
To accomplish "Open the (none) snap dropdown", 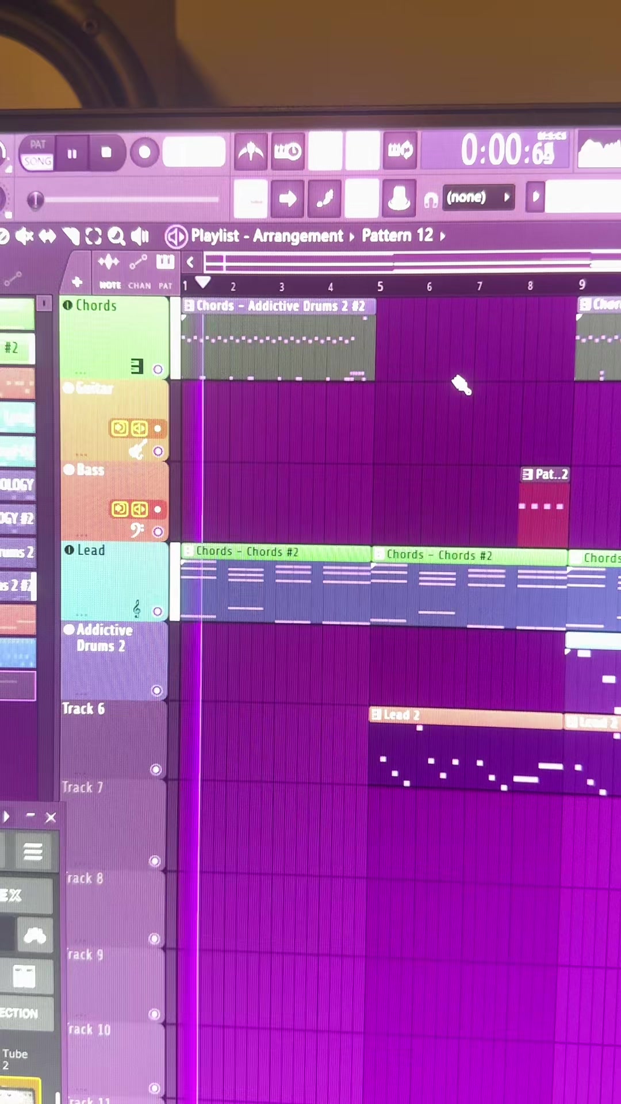I will (477, 198).
